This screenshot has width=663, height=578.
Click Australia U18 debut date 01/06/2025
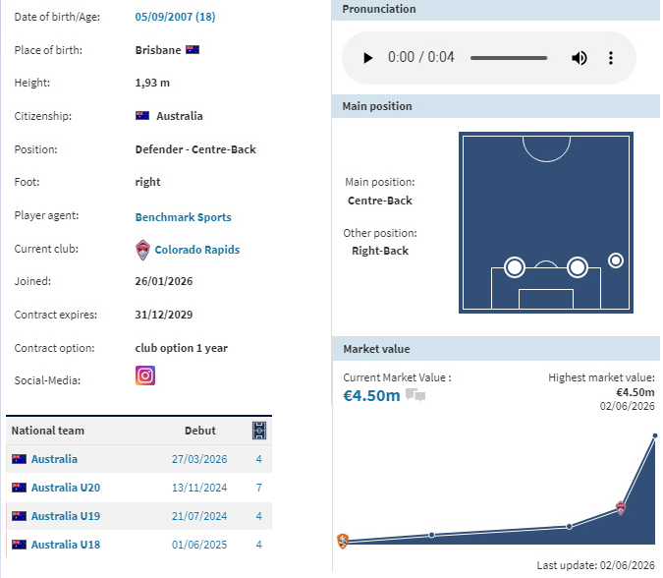click(x=199, y=545)
